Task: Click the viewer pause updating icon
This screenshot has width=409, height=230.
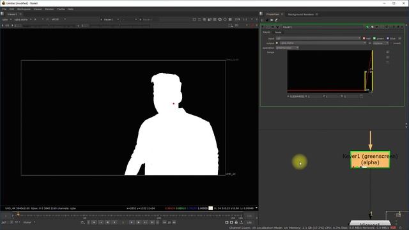Action: point(230,19)
